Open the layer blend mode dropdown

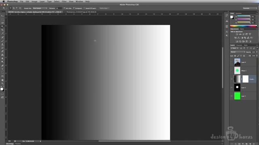click(x=238, y=52)
